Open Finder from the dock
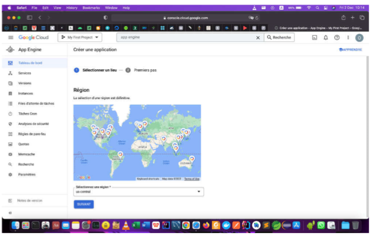This screenshot has height=236, width=372. [x=15, y=225]
